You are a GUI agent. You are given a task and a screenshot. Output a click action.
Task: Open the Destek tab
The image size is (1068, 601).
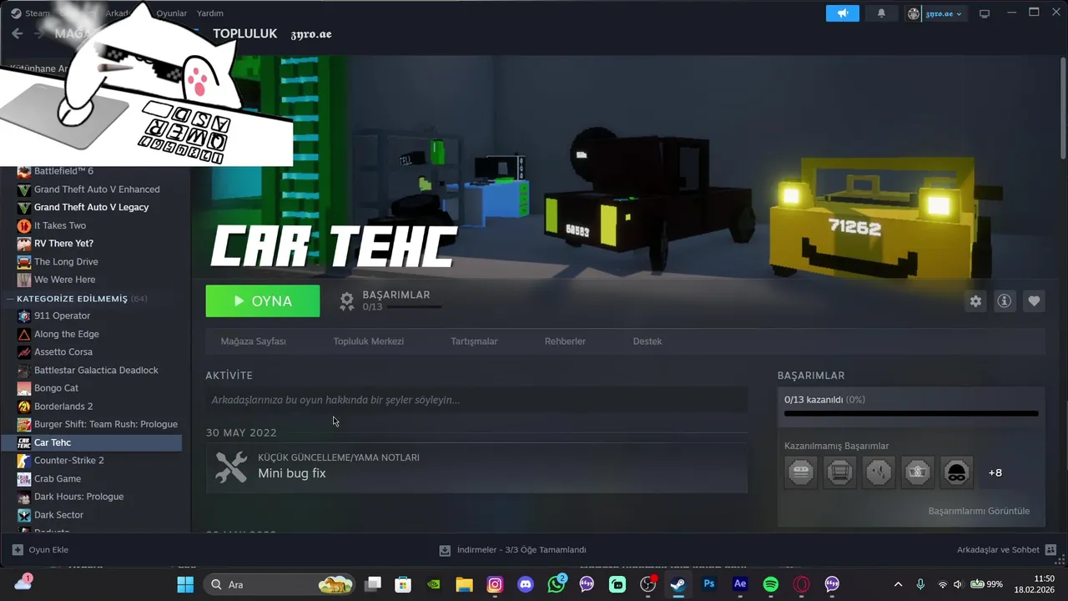point(647,341)
